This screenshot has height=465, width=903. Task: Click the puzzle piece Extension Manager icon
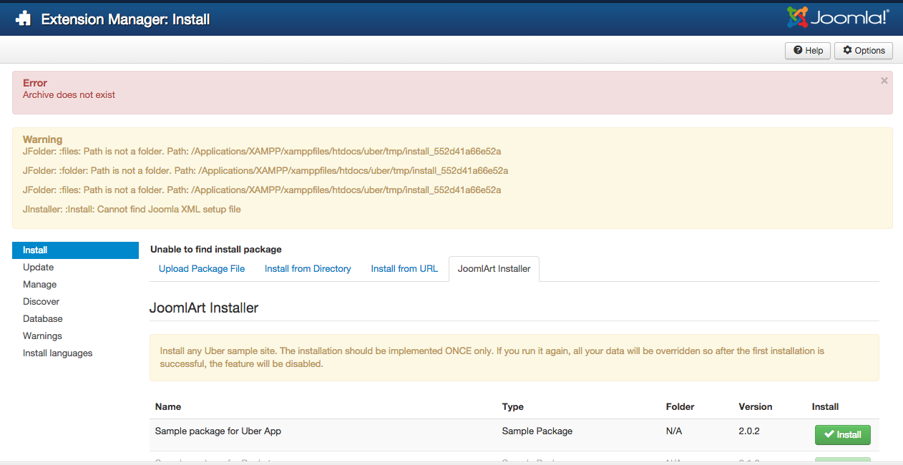pos(24,19)
